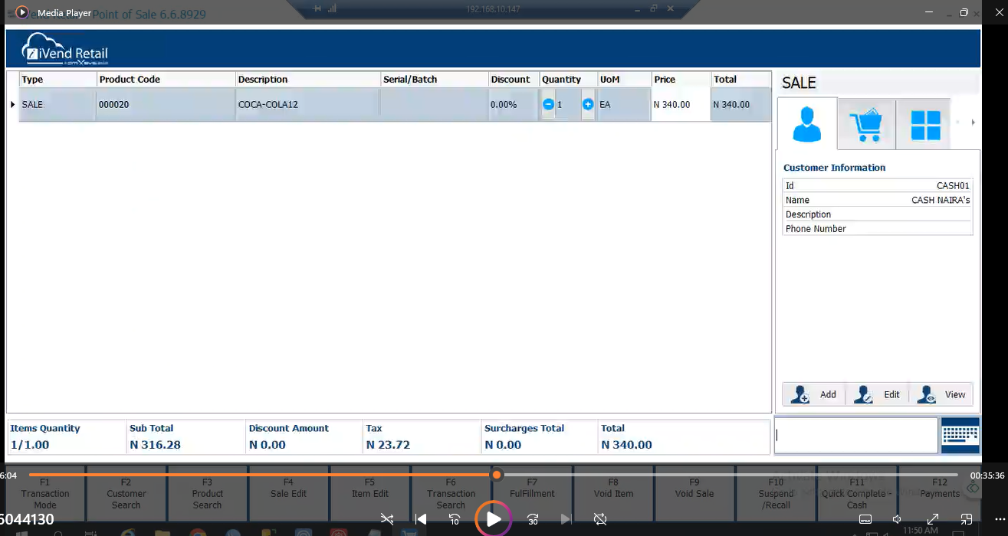
Task: Enter full screen video mode
Action: 933,519
